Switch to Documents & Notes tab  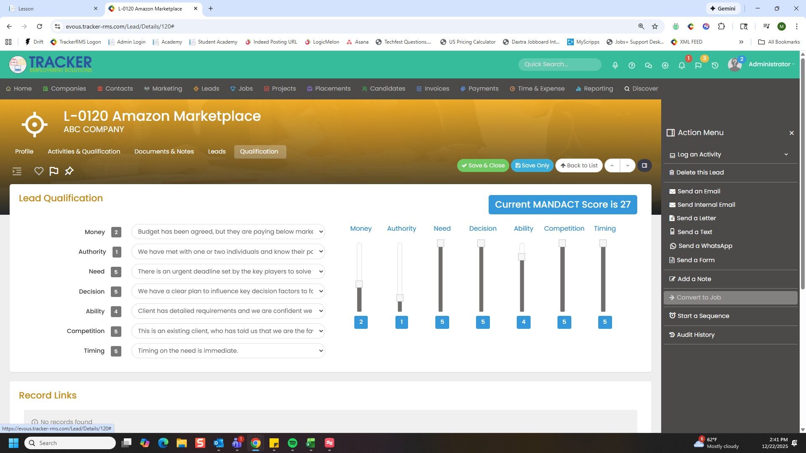[164, 151]
